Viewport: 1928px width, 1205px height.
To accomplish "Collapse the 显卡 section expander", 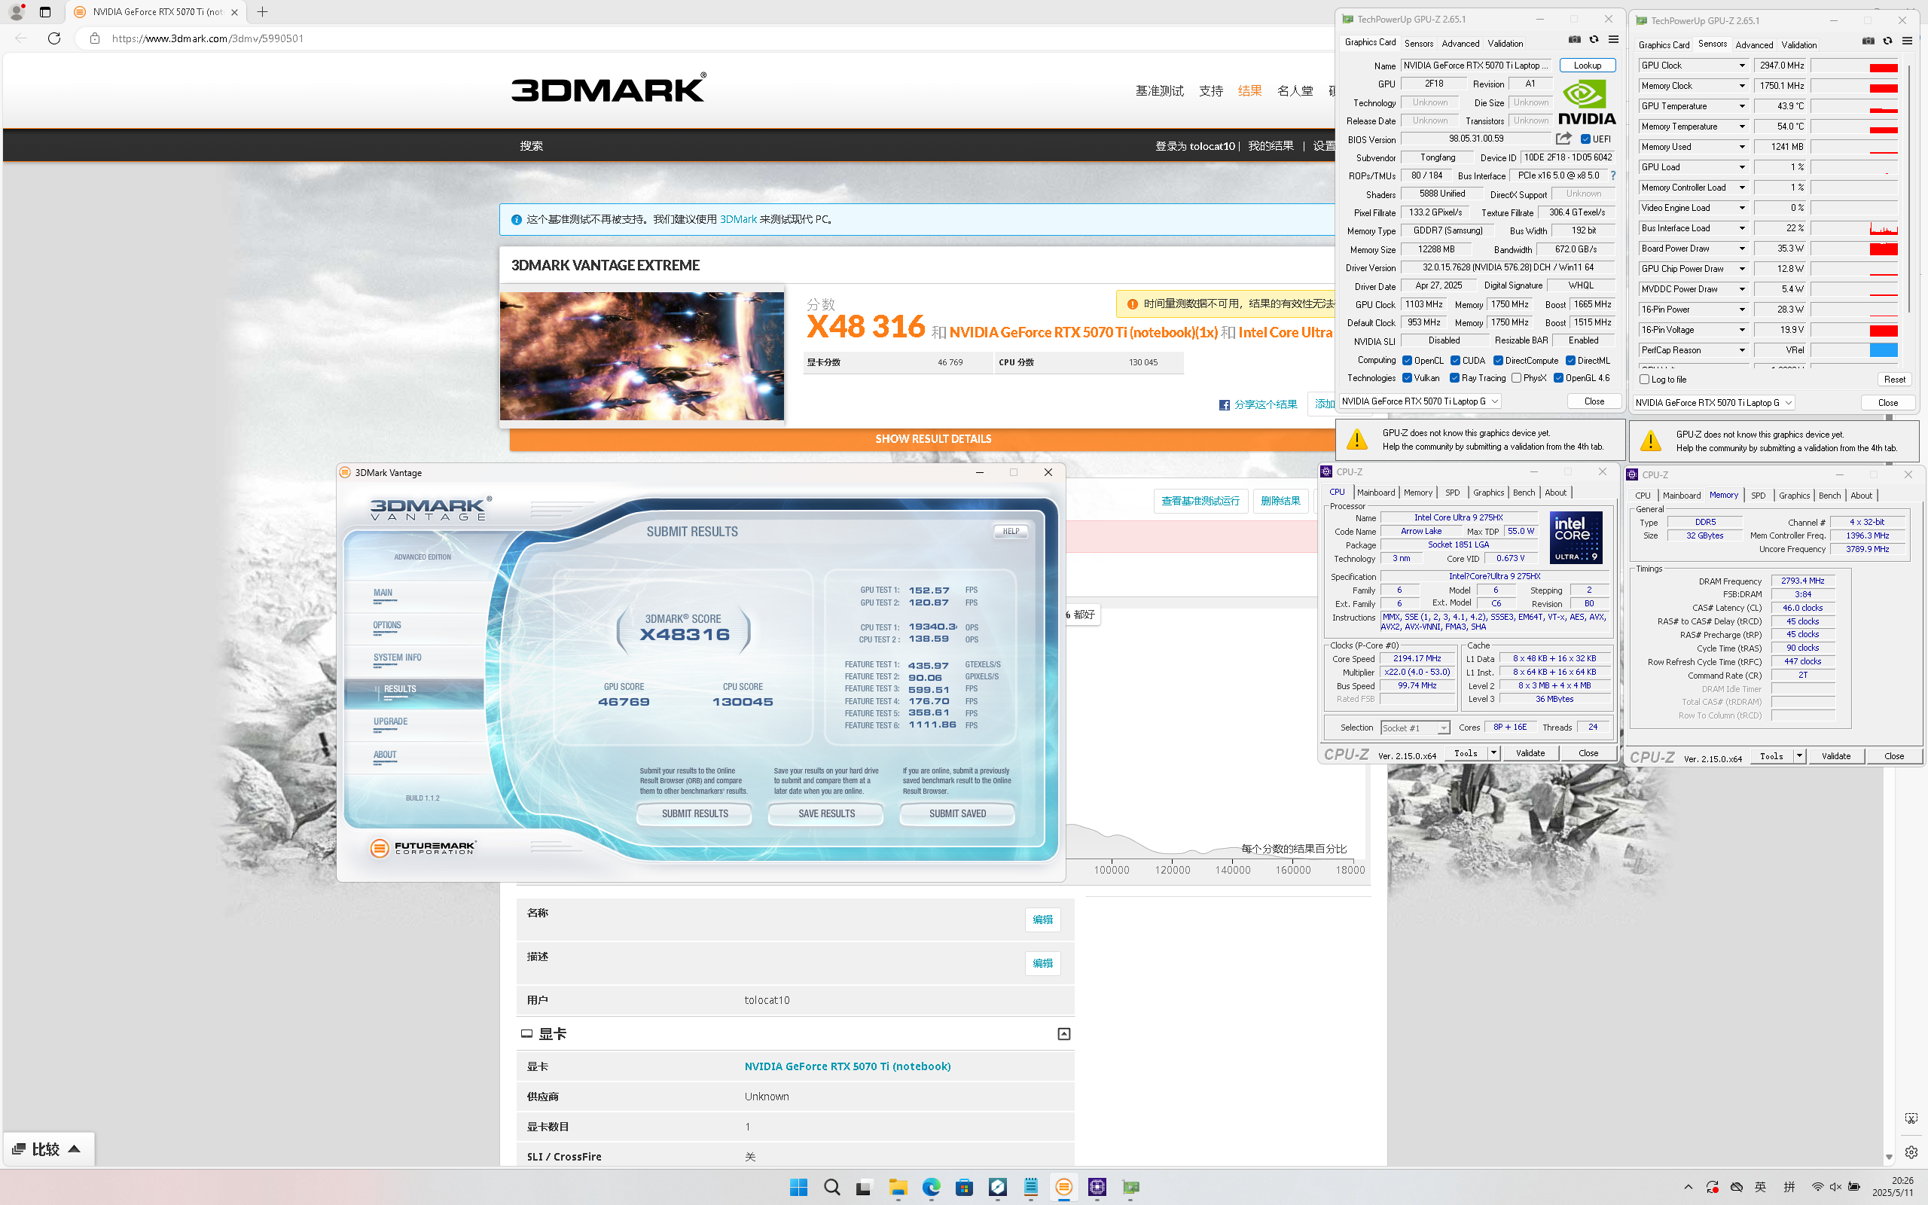I will [1063, 1033].
